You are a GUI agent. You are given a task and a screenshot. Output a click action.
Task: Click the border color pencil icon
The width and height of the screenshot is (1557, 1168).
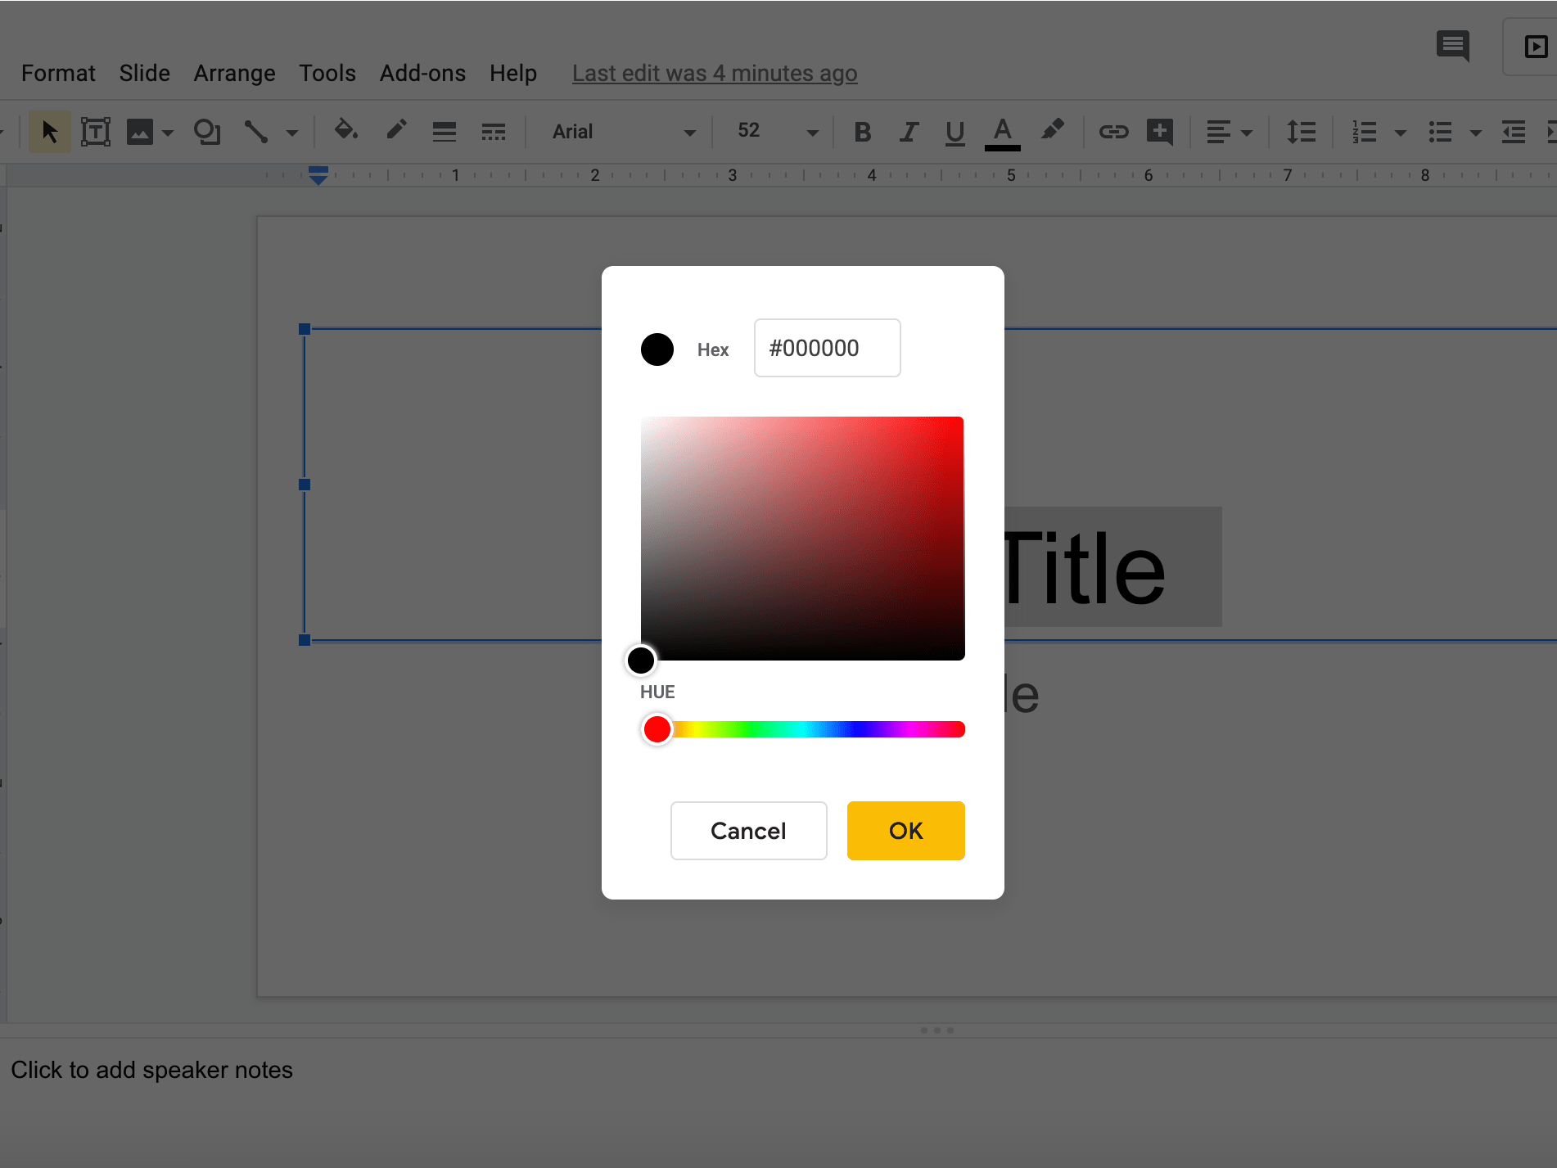pyautogui.click(x=396, y=131)
